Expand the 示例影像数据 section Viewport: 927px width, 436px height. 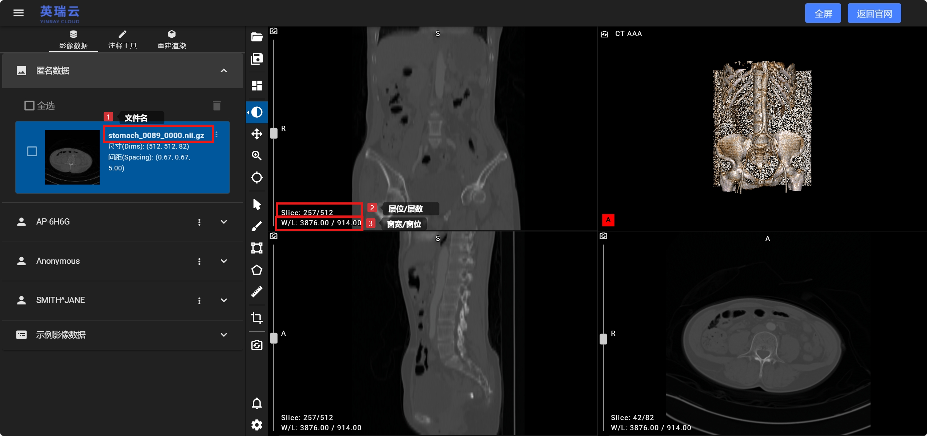[224, 335]
